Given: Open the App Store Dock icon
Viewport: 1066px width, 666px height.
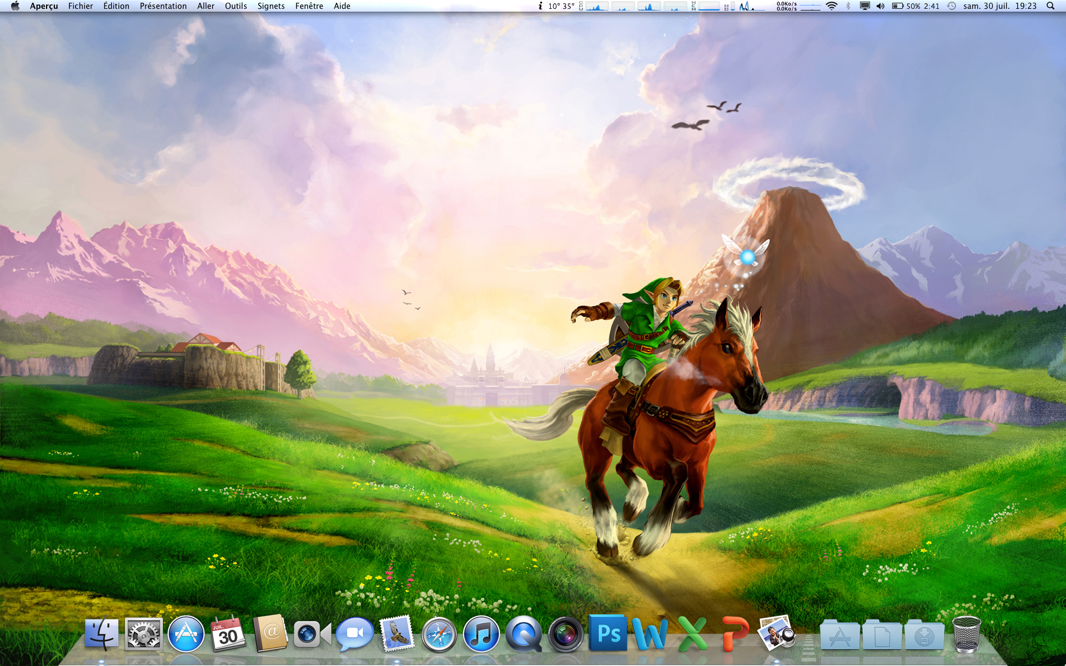Looking at the screenshot, I should coord(186,634).
